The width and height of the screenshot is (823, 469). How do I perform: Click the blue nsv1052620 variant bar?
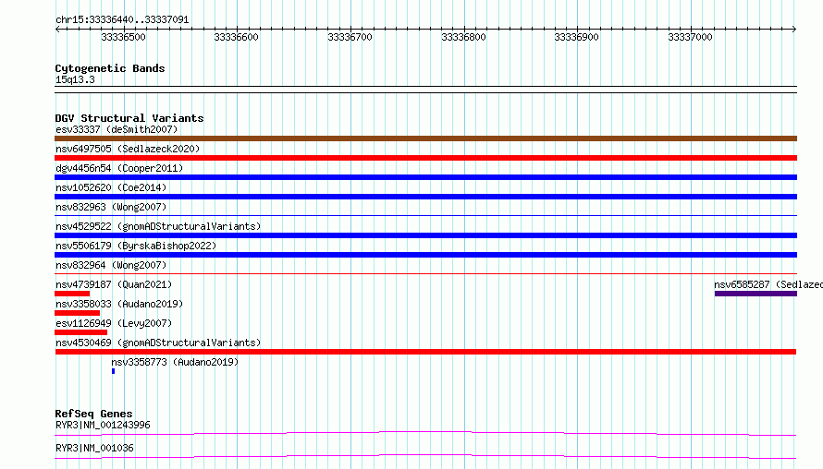point(425,197)
